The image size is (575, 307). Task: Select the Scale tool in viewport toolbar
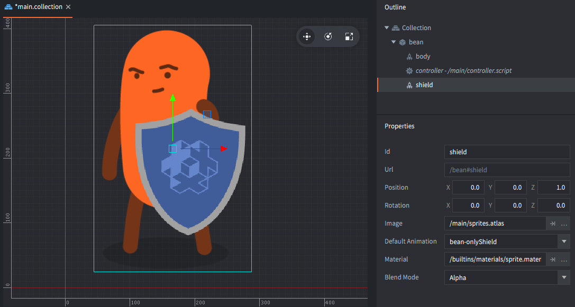349,36
